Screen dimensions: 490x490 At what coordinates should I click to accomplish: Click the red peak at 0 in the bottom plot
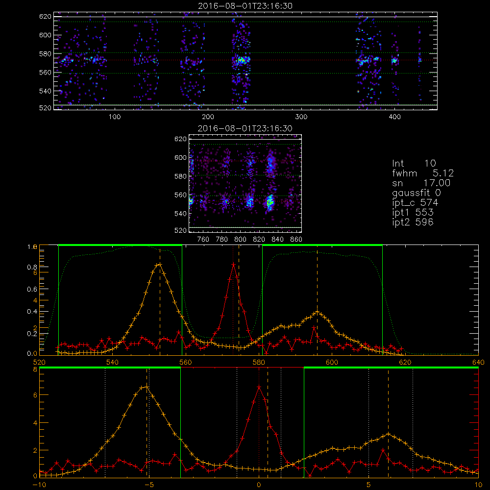259,387
